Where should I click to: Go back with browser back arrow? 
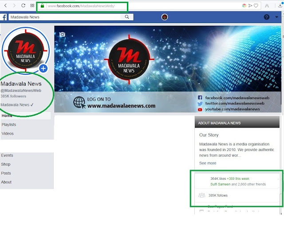coord(5,6)
